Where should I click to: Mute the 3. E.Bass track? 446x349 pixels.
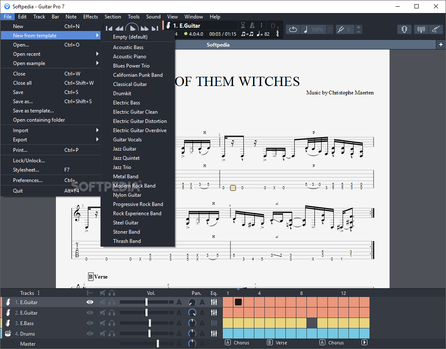point(103,323)
